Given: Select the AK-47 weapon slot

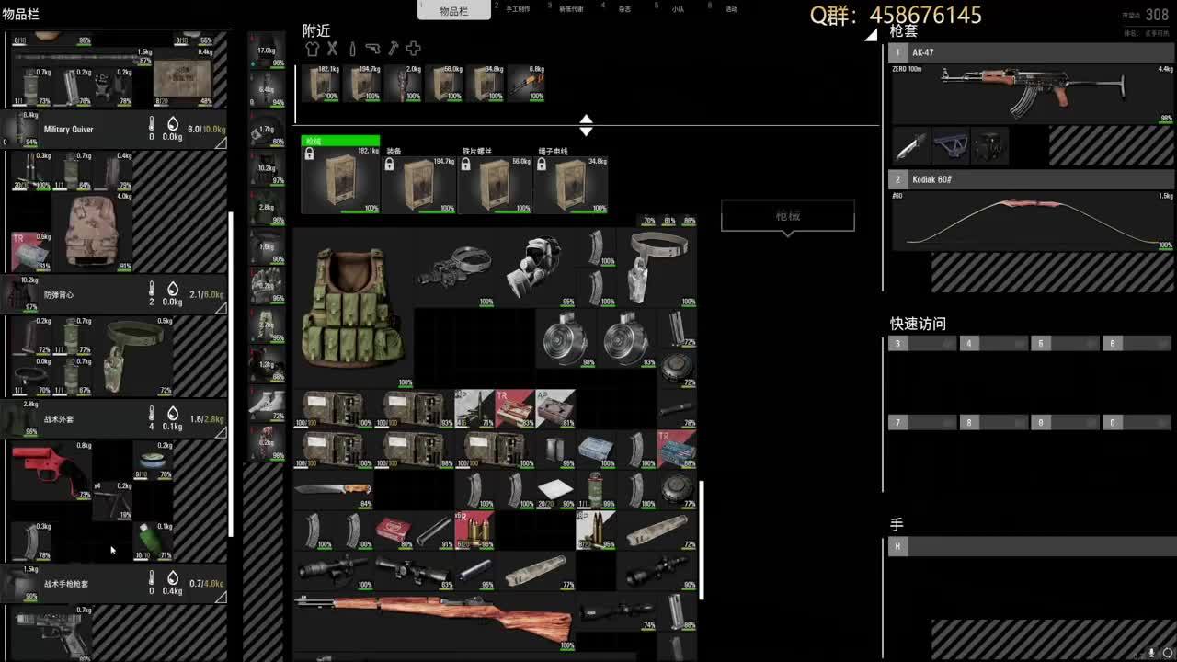Looking at the screenshot, I should pyautogui.click(x=1033, y=85).
